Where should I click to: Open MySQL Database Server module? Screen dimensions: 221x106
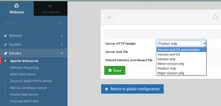click(29, 88)
